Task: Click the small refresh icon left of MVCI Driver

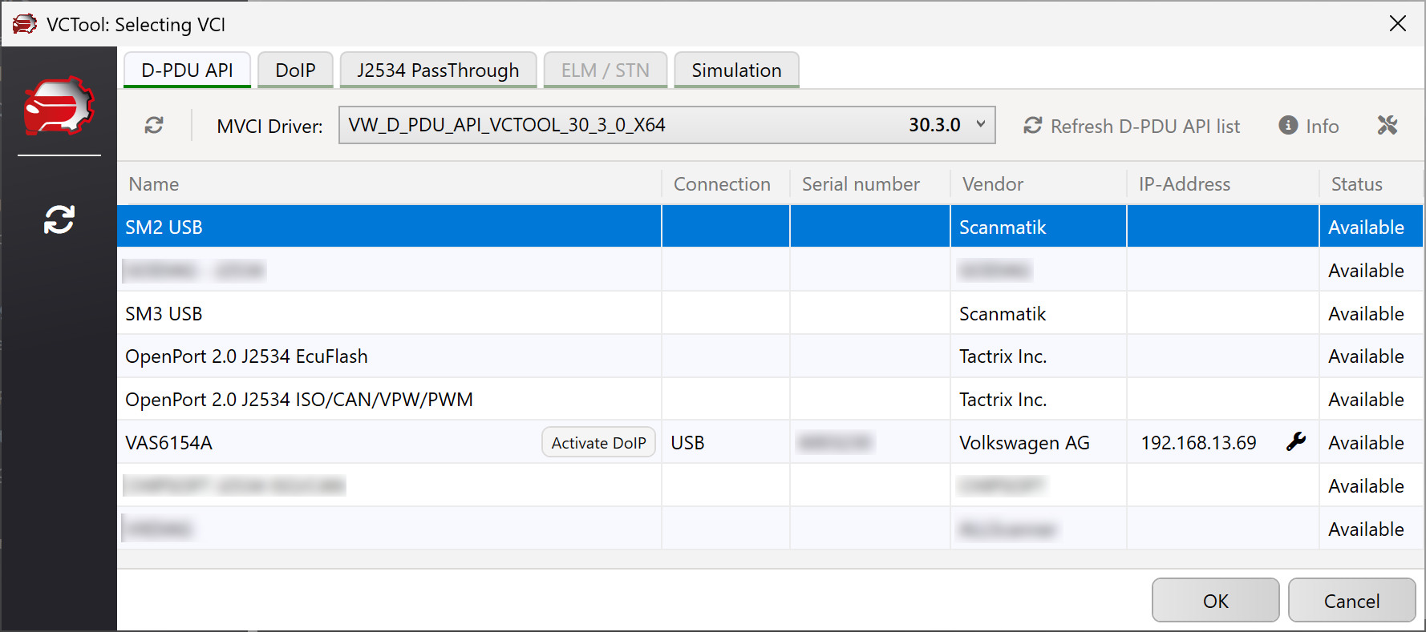Action: point(154,126)
